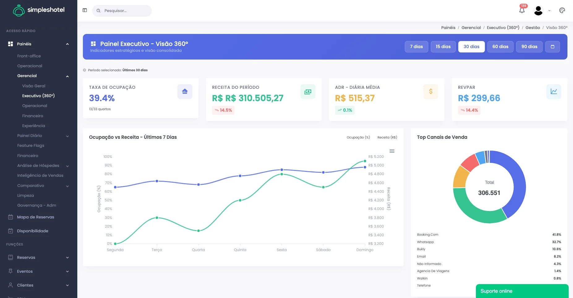Expand the Reservas menu chevron
Viewport: 573px width, 298px height.
[67, 258]
